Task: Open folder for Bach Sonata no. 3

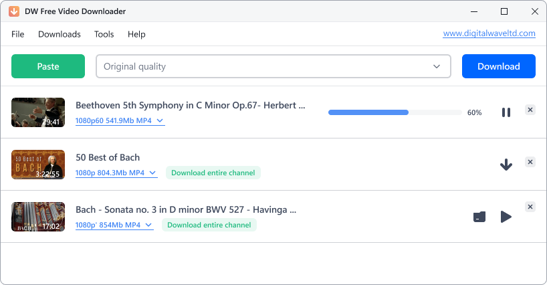Action: coord(479,217)
